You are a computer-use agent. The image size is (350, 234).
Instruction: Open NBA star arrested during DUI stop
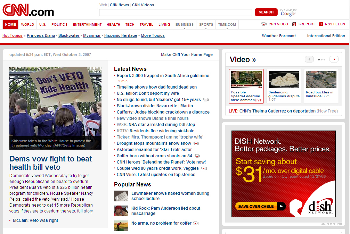(162, 125)
